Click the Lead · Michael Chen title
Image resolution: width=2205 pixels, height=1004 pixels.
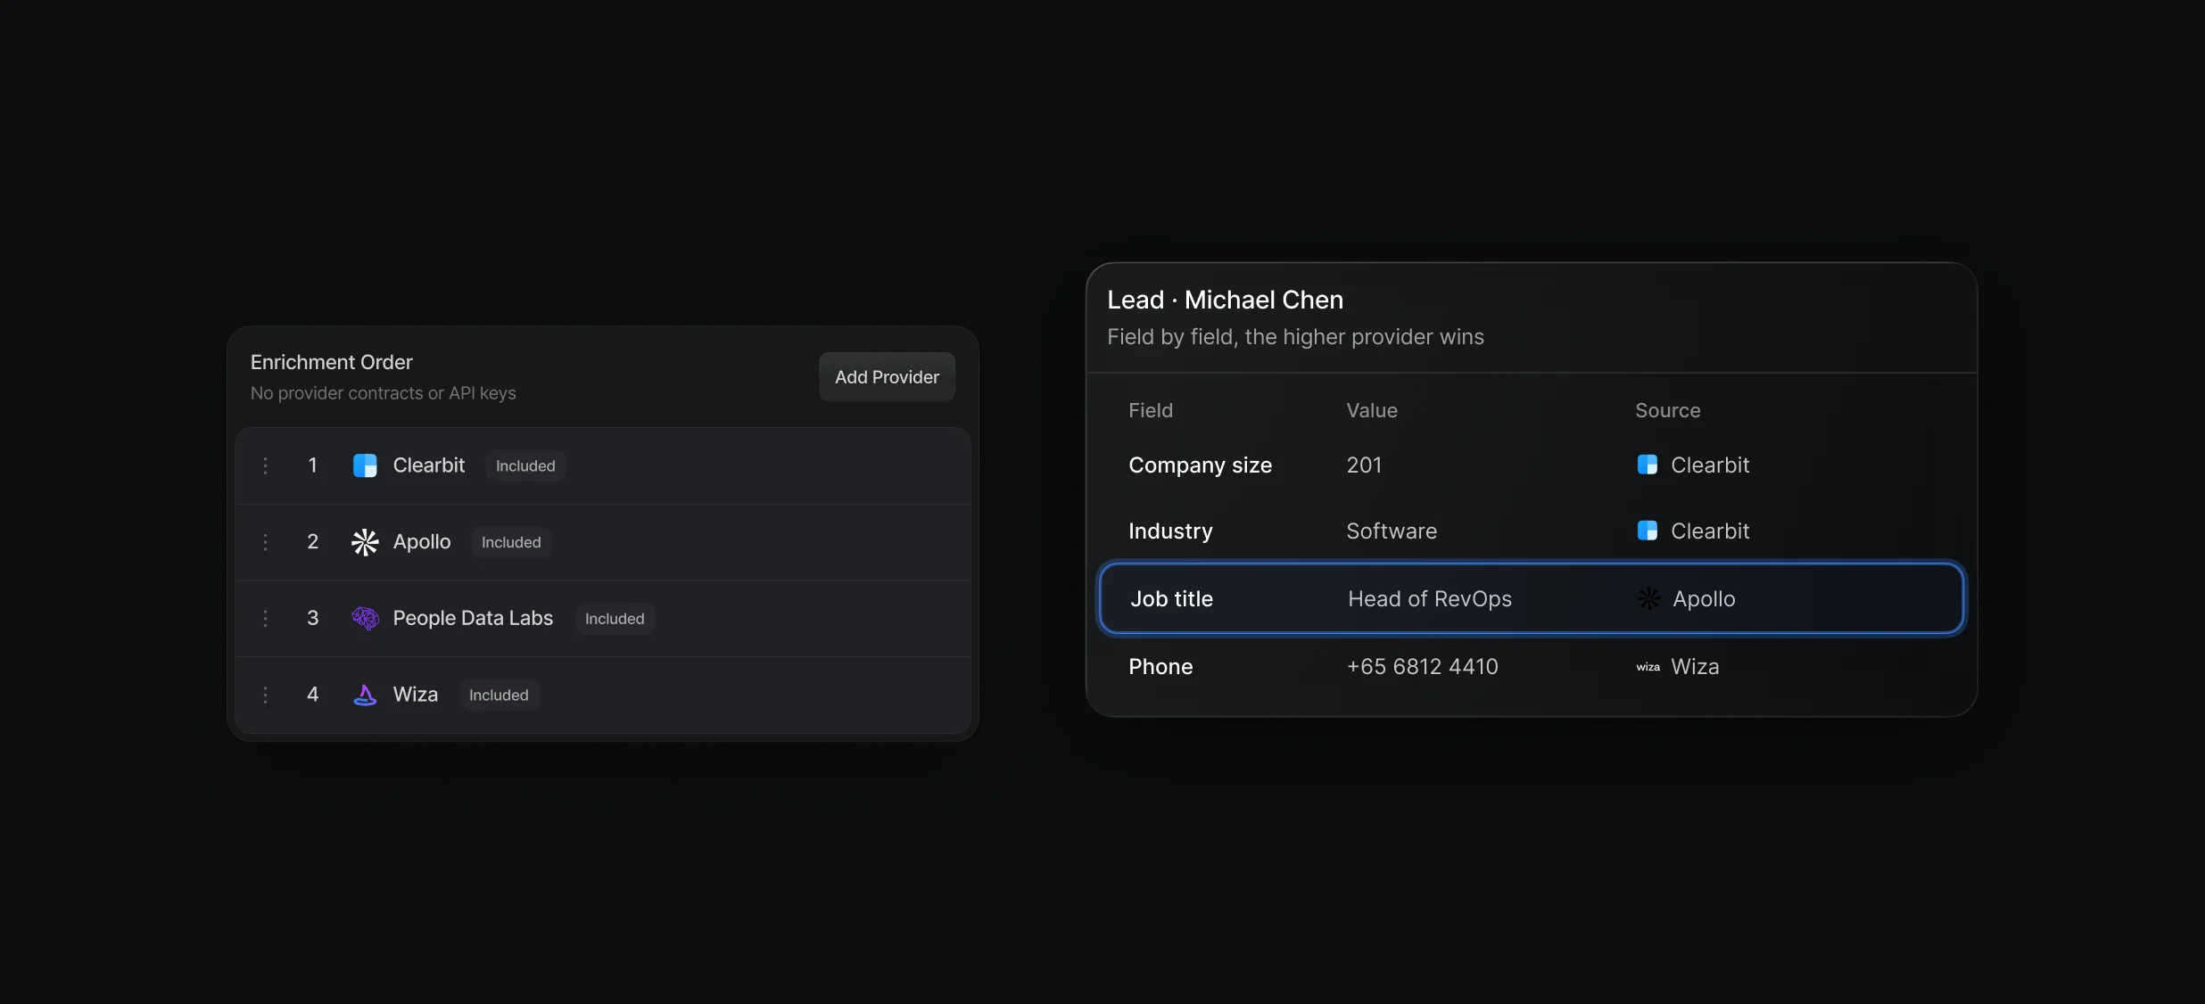pyautogui.click(x=1225, y=300)
